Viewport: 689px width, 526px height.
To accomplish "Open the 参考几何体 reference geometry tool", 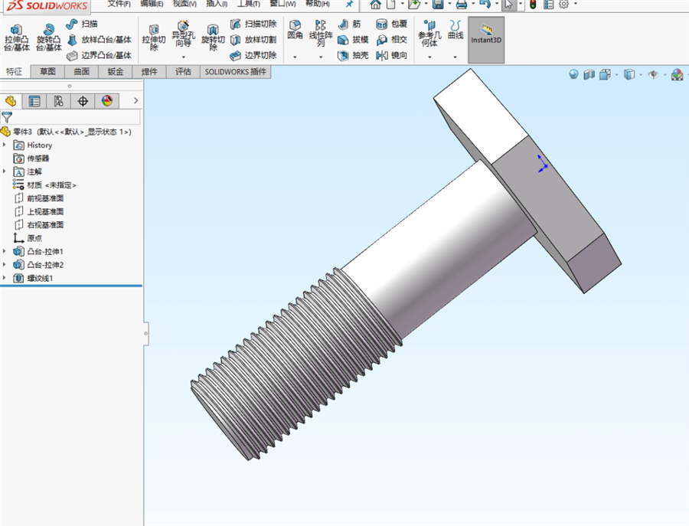I will [x=429, y=34].
